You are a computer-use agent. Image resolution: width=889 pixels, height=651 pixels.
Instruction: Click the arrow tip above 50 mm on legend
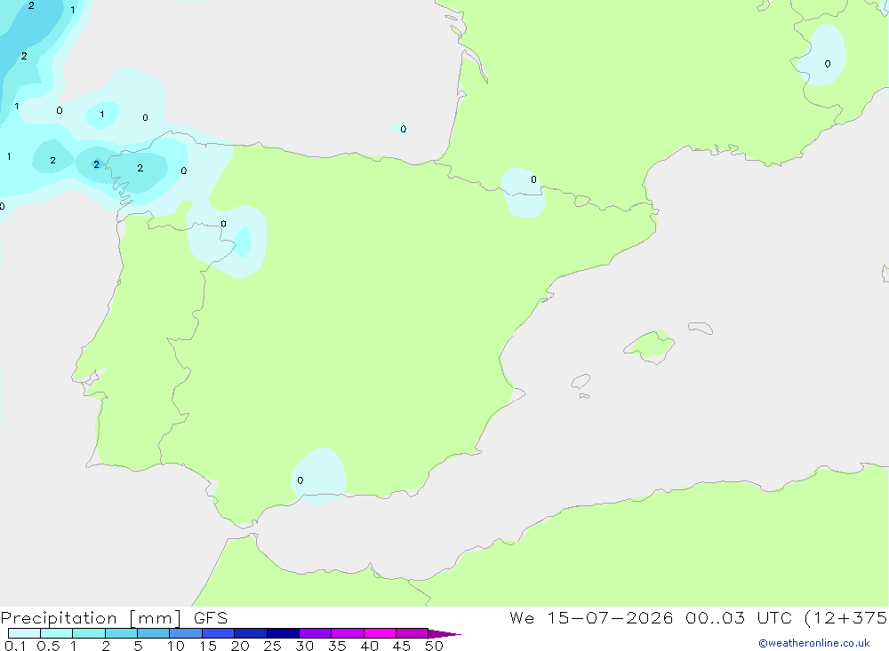coord(444,633)
